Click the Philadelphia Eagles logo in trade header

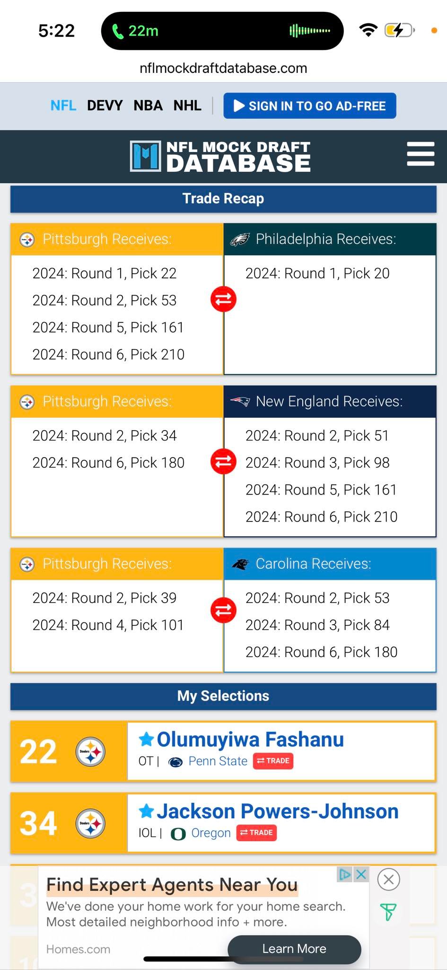(240, 239)
